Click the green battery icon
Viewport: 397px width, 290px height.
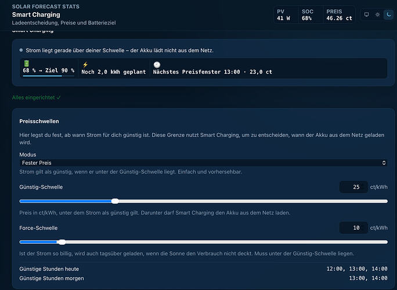[27, 64]
